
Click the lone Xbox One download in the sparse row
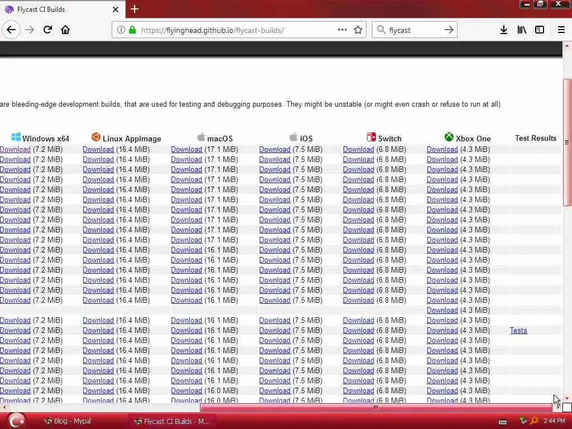442,311
